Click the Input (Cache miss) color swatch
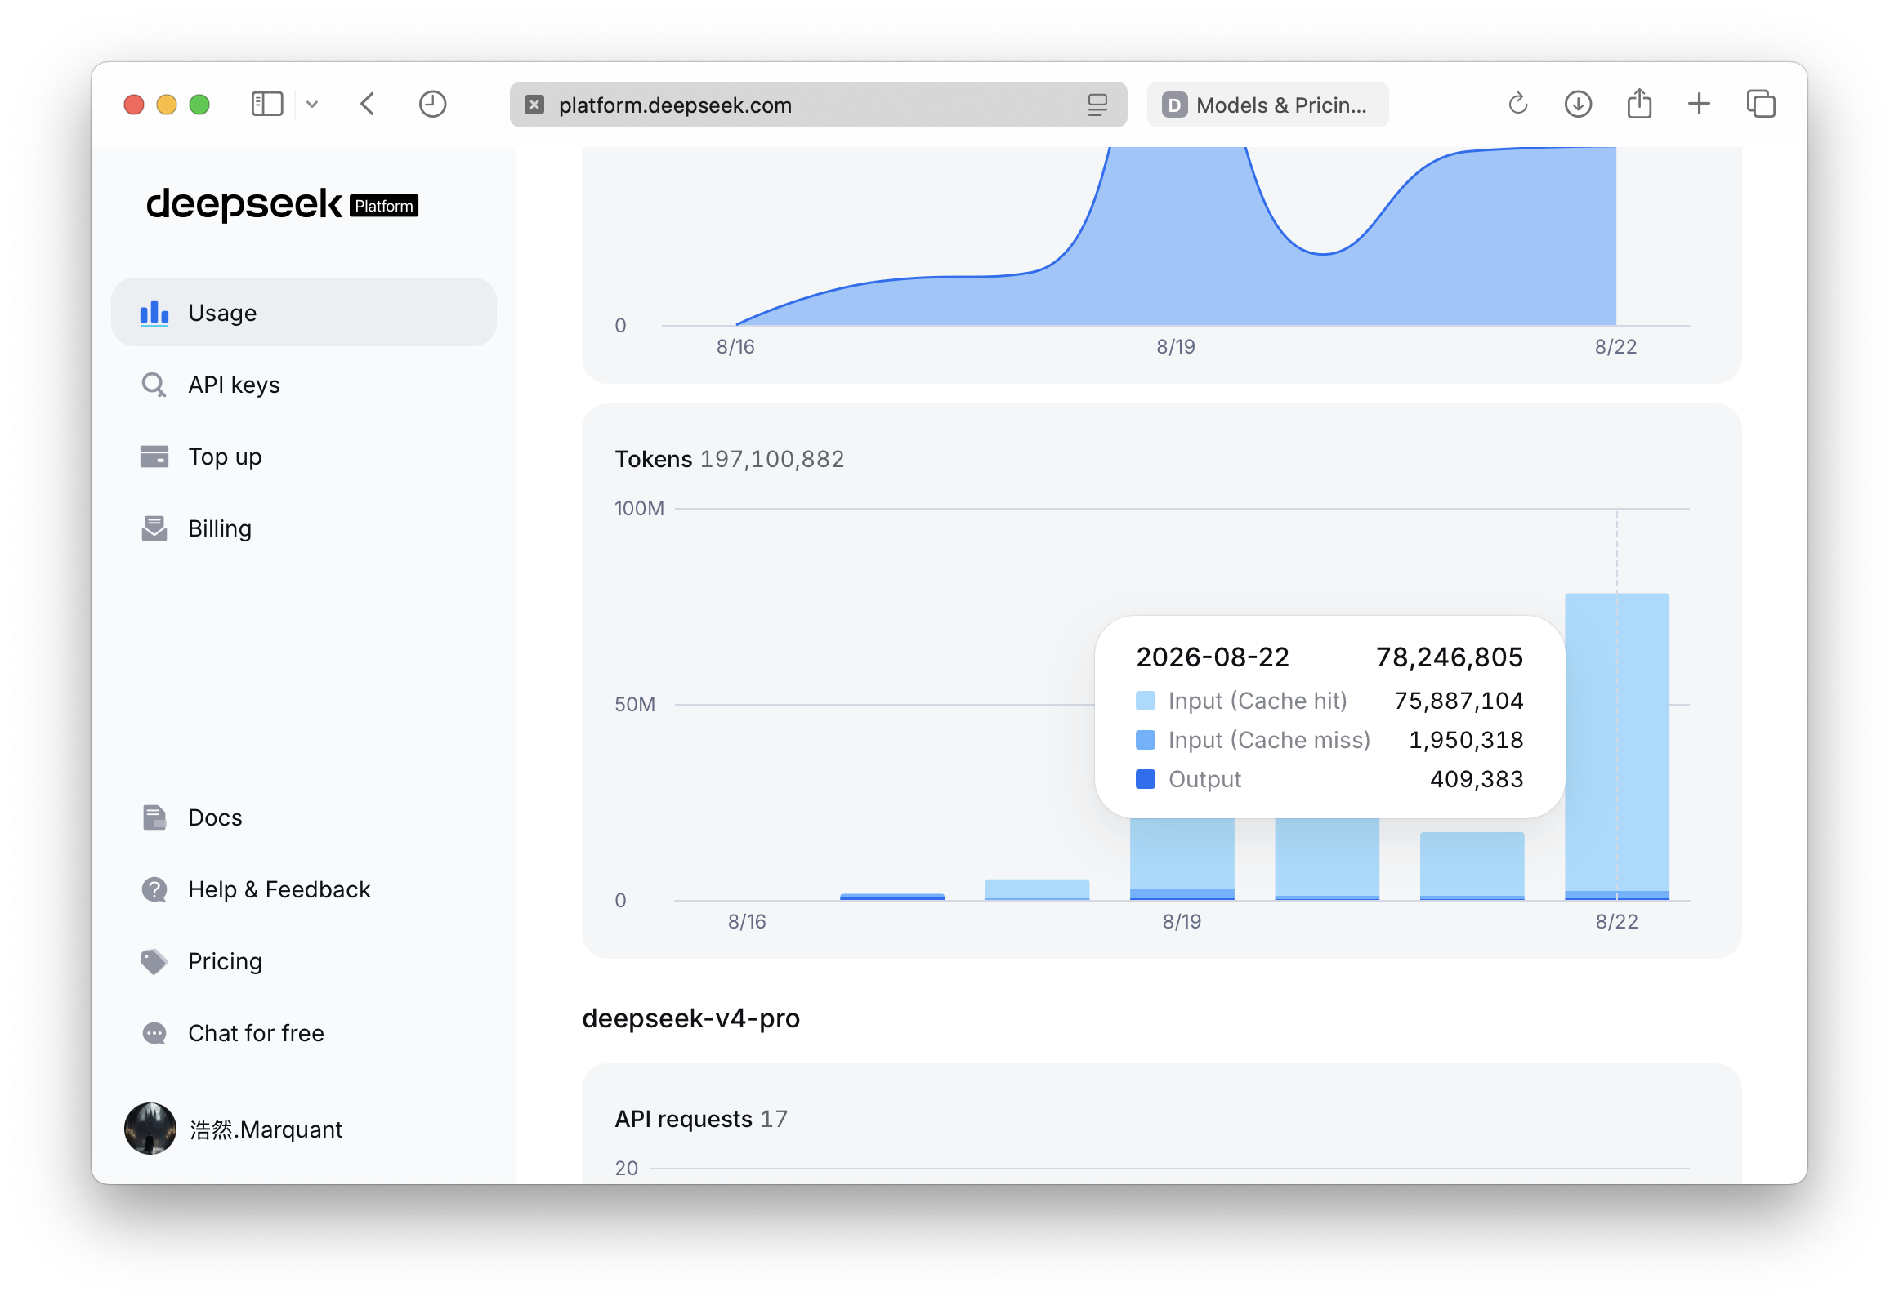This screenshot has width=1899, height=1305. click(1145, 740)
